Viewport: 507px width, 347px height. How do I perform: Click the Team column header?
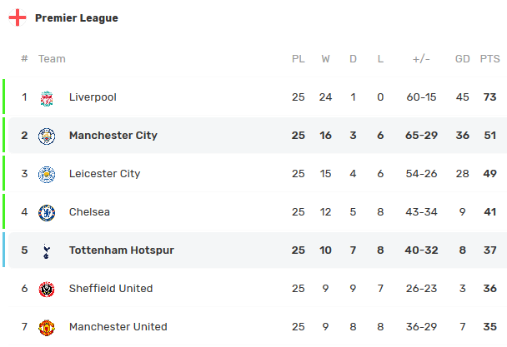tap(52, 59)
